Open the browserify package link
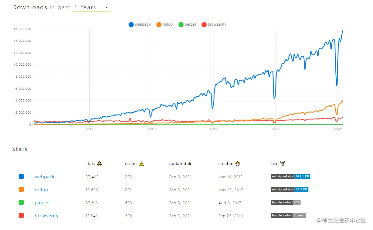This screenshot has height=230, width=373. pos(47,216)
